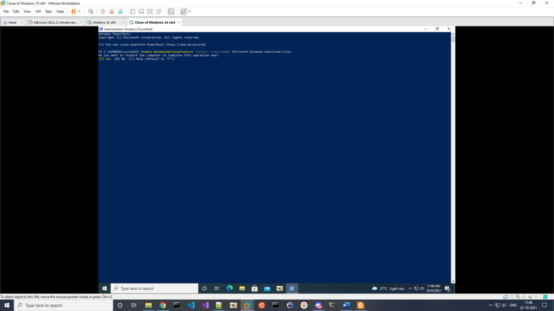Viewport: 554px width, 311px height.
Task: Click the guest clock showing 11:06 AM
Action: 433,288
